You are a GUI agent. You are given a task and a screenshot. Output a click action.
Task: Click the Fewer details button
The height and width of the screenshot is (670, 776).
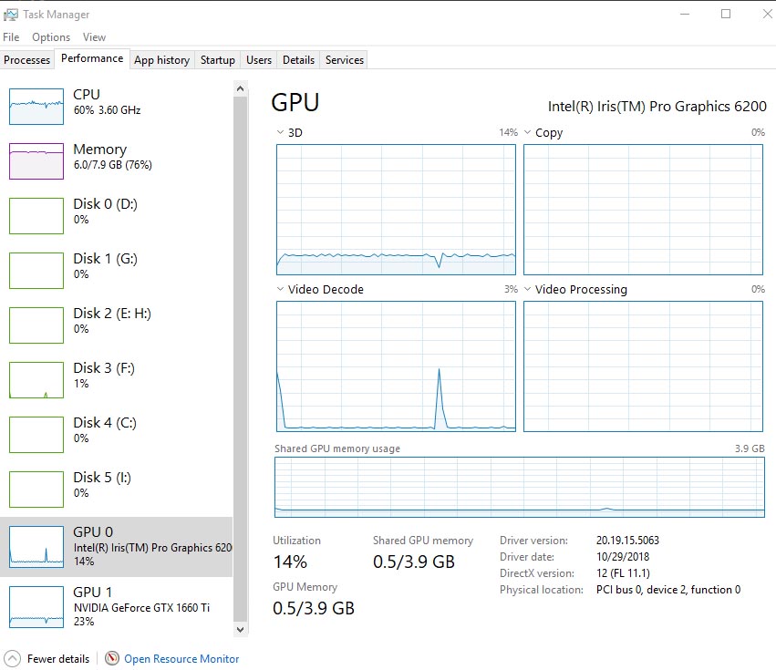click(x=58, y=659)
